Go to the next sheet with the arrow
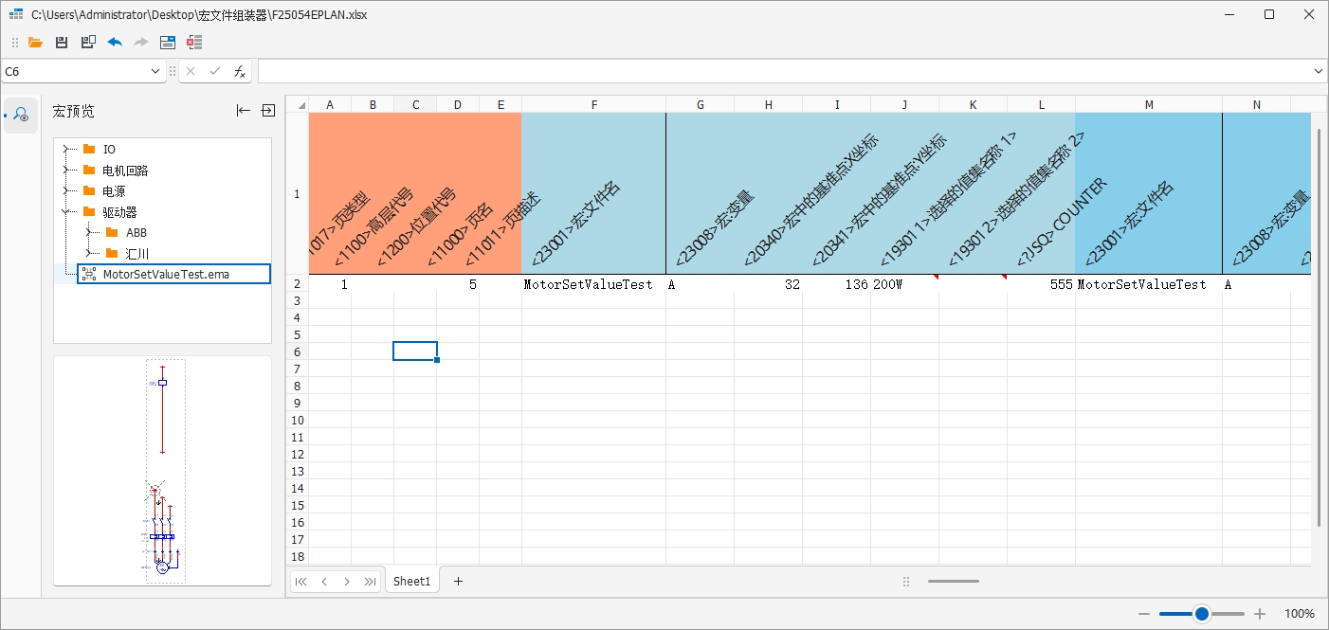 [x=347, y=582]
